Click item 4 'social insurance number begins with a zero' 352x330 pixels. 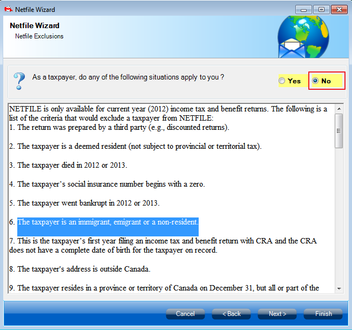point(107,184)
